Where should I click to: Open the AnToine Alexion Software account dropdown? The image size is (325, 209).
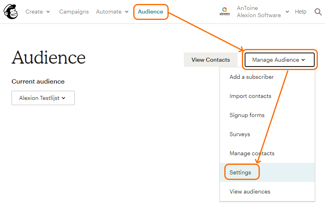tap(263, 12)
